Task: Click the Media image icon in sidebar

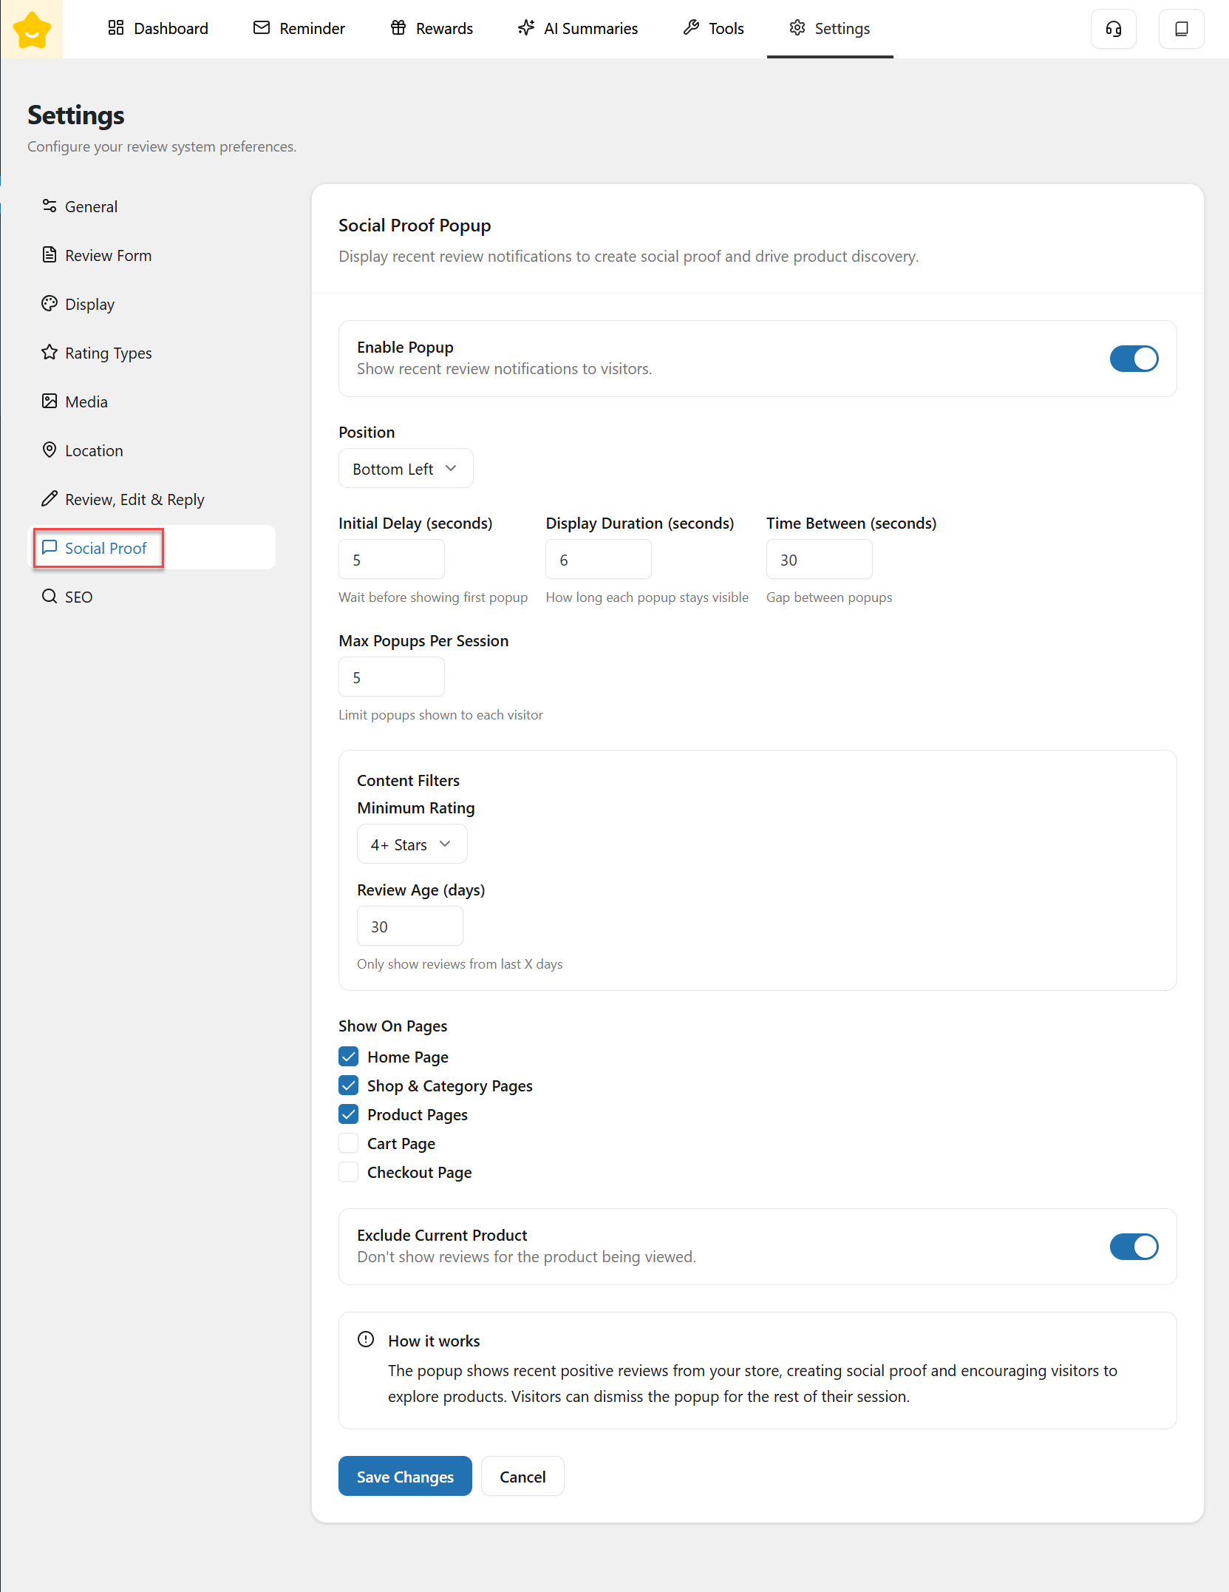Action: pyautogui.click(x=50, y=402)
